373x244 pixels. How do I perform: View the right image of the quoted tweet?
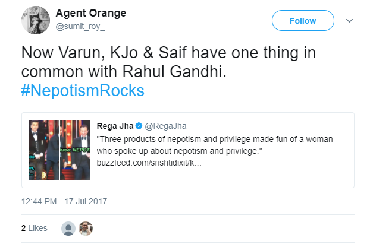point(76,150)
